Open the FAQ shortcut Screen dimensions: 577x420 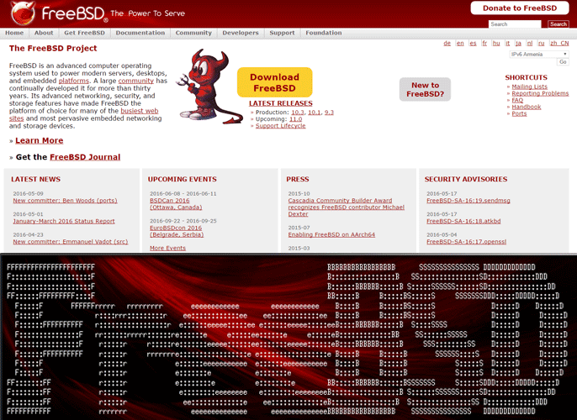[x=517, y=100]
